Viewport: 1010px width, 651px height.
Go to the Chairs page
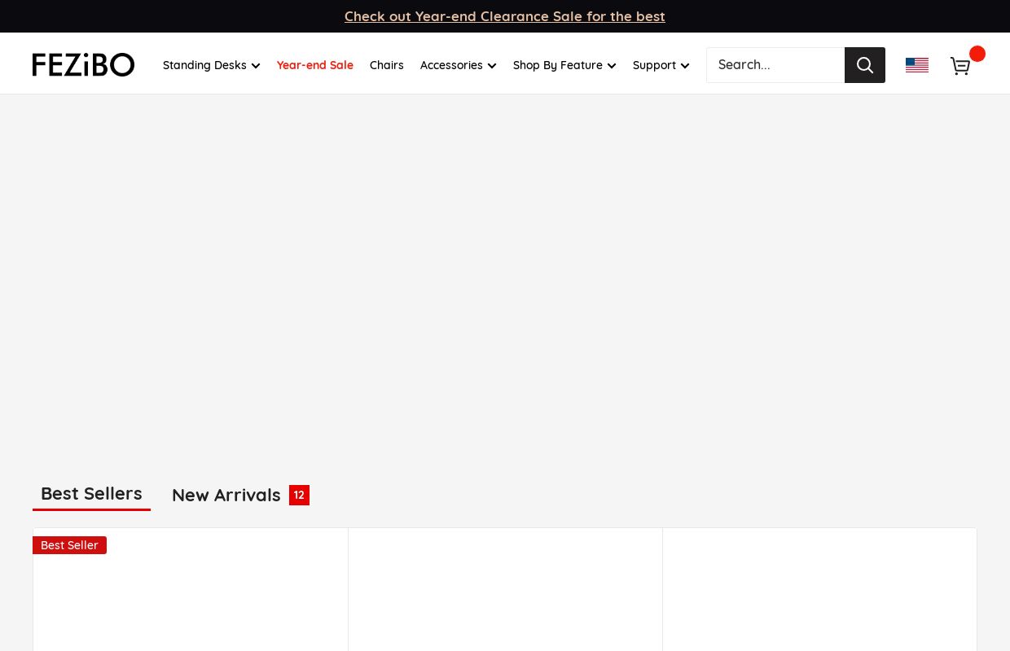pyautogui.click(x=386, y=65)
